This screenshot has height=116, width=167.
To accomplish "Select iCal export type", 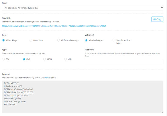I will pos(24,59).
